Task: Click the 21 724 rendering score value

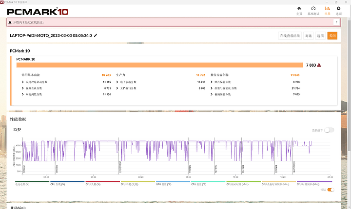Action: (x=295, y=88)
